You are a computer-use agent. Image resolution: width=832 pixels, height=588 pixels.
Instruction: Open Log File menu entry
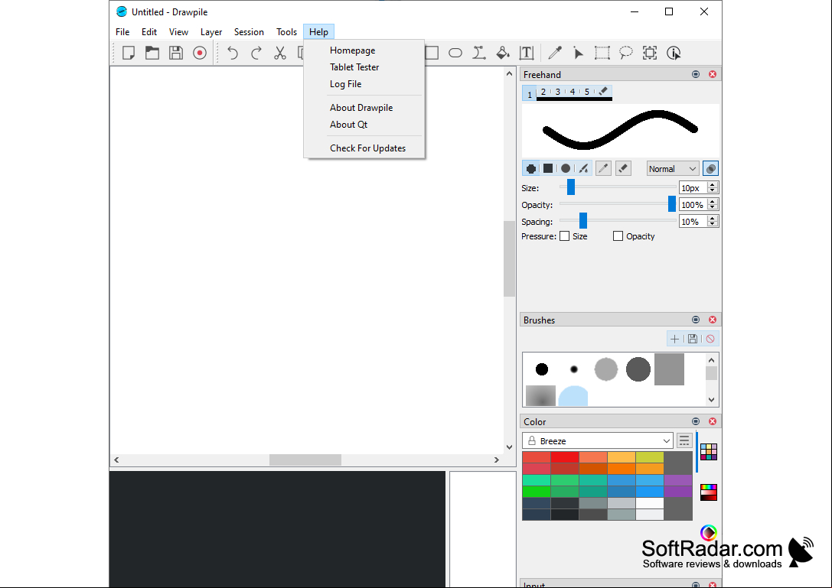364,84
